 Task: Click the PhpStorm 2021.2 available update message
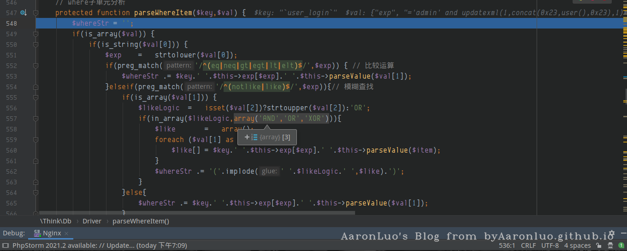[x=99, y=245]
